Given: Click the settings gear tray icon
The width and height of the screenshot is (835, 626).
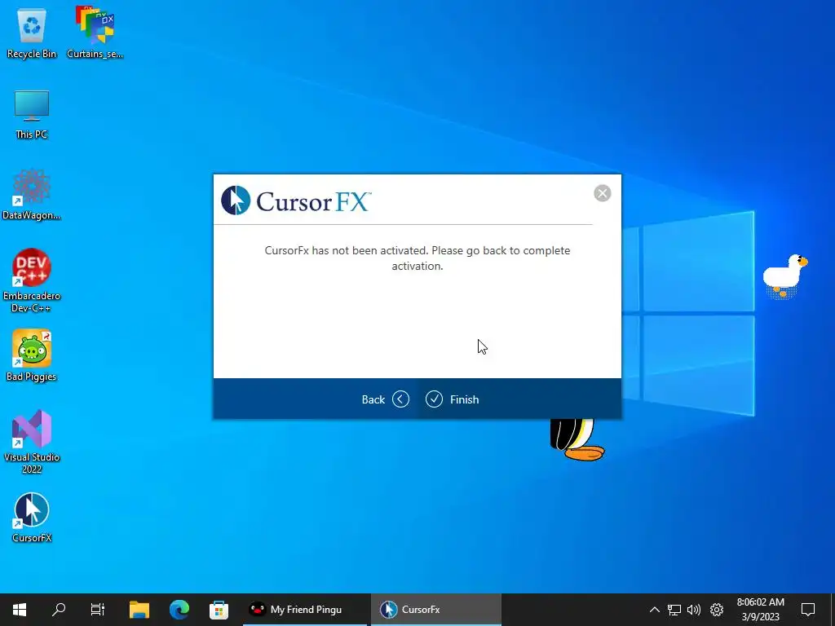Looking at the screenshot, I should pyautogui.click(x=717, y=610).
